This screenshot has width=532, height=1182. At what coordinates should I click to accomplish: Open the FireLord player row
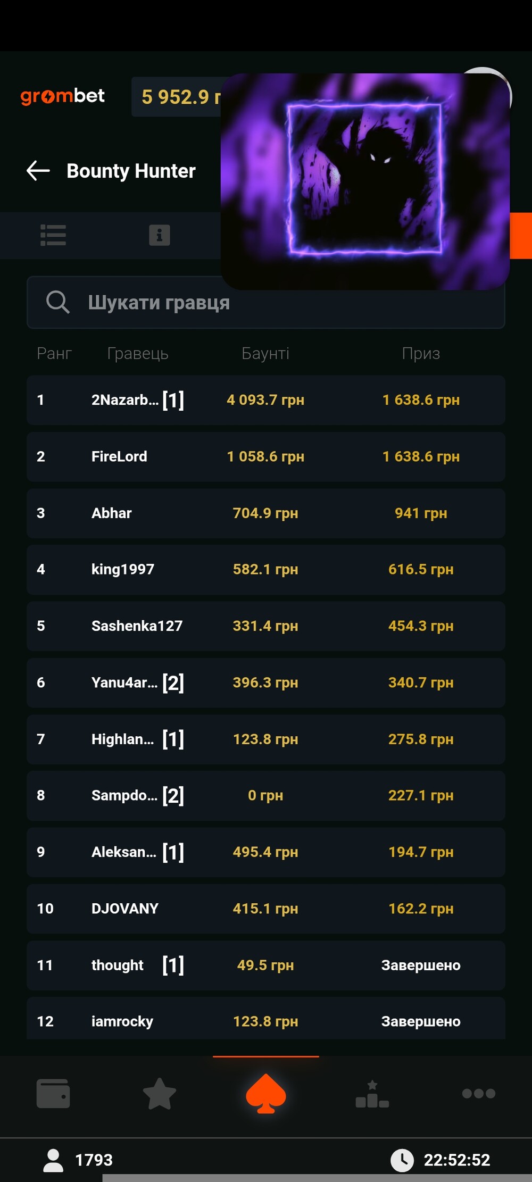[x=266, y=456]
